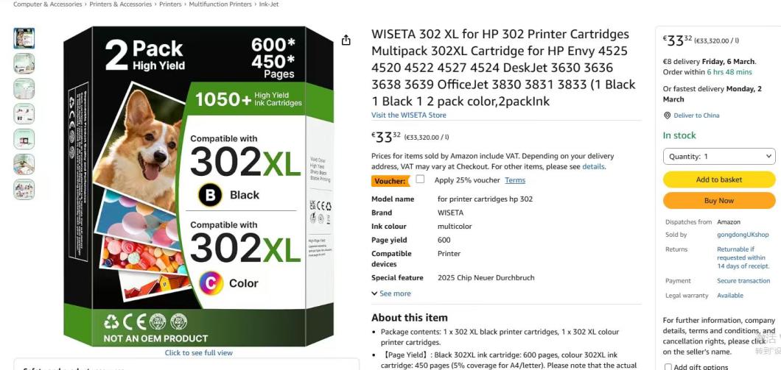Open the Quantity dropdown
This screenshot has height=370, width=781.
(x=718, y=156)
